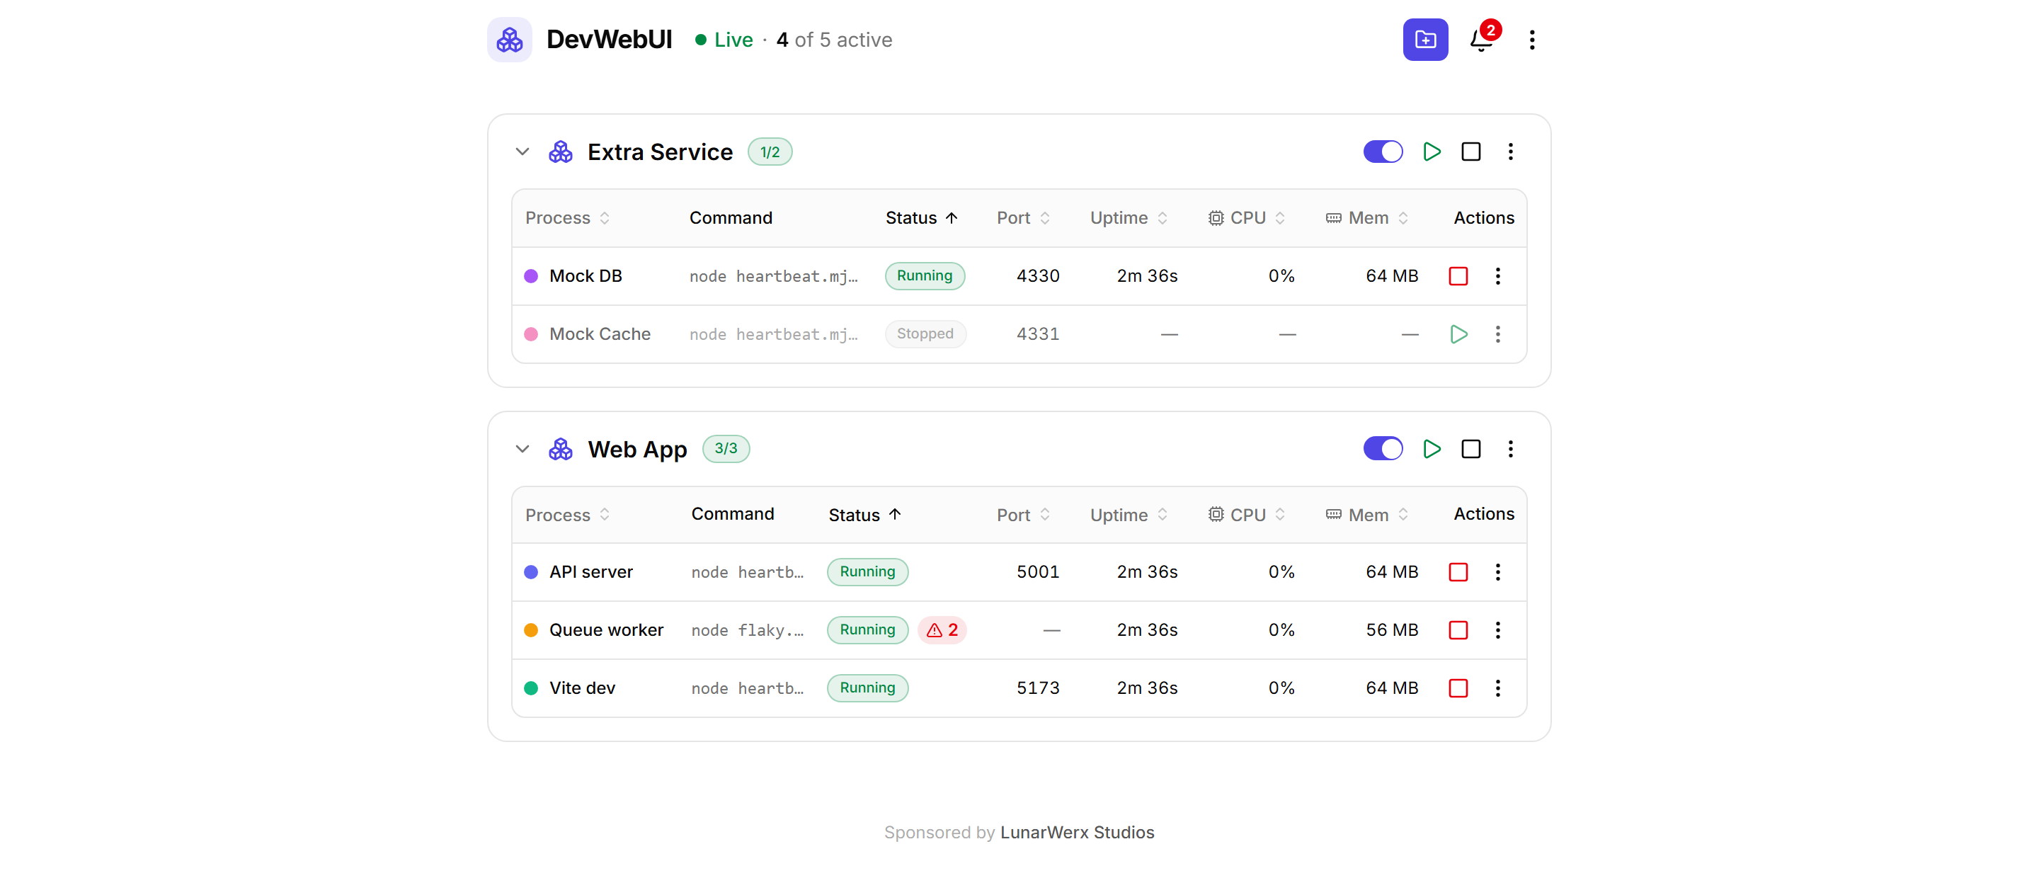Screen dimensions: 2039x878
Task: Sort Extra Service table by Port
Action: (x=1024, y=217)
